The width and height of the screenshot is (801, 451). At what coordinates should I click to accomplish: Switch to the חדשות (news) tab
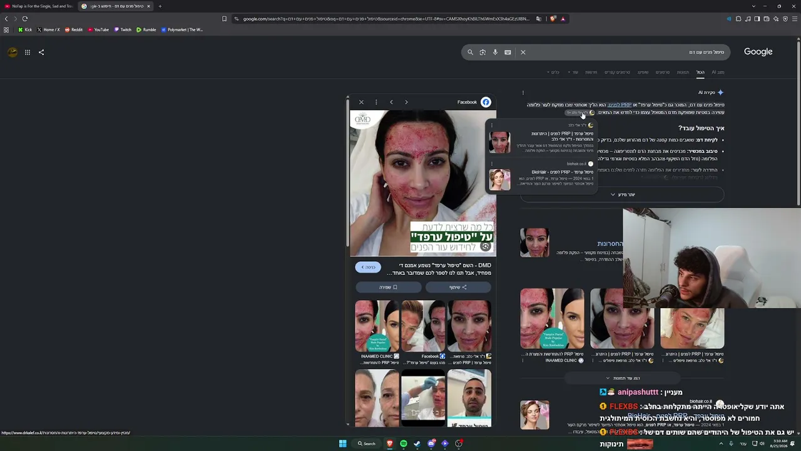click(591, 72)
